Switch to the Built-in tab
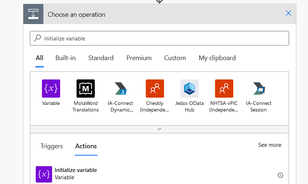This screenshot has height=184, width=308. [x=66, y=58]
